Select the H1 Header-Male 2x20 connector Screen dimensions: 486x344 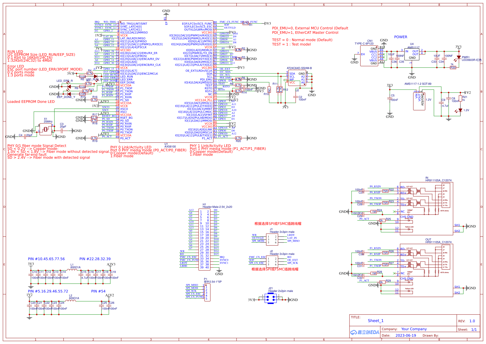[204, 240]
